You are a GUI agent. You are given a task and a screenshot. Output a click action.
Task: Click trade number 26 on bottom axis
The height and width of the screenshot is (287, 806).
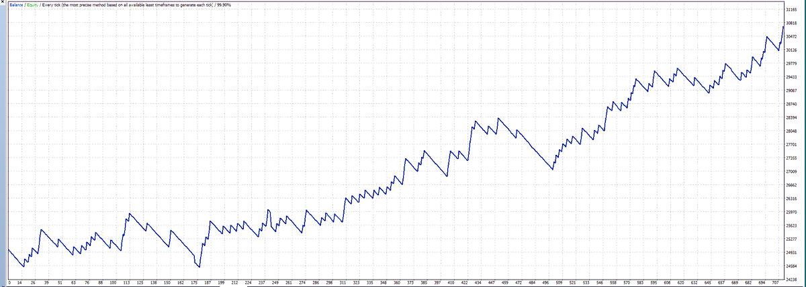point(33,283)
